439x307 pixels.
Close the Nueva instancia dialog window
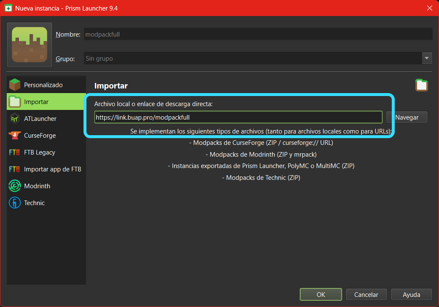(430, 8)
